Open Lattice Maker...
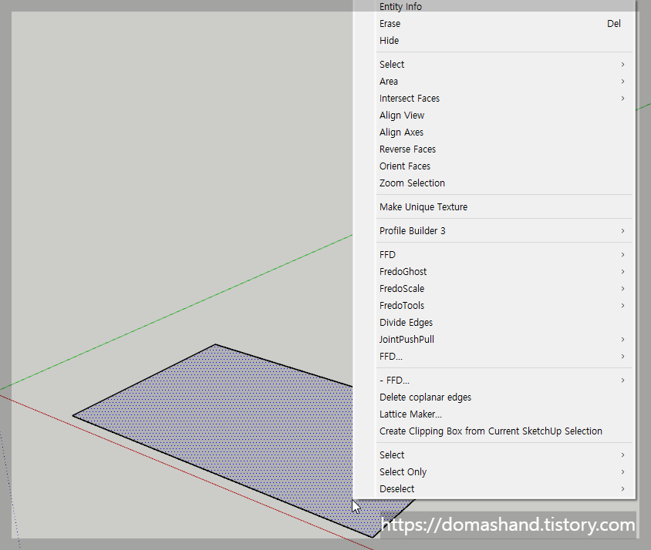The height and width of the screenshot is (550, 651). point(494,414)
